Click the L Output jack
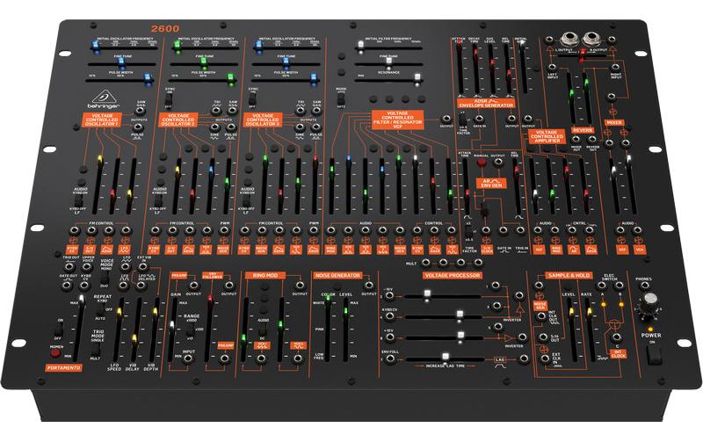703x442 pixels. tap(569, 39)
